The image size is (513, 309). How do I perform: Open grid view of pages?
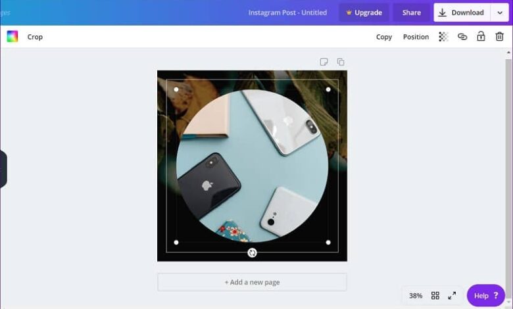(435, 296)
